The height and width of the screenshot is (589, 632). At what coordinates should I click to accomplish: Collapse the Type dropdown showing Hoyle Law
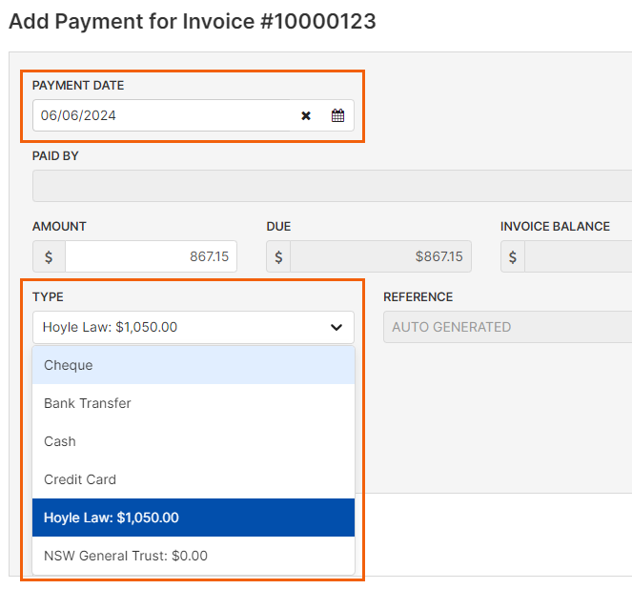point(194,327)
